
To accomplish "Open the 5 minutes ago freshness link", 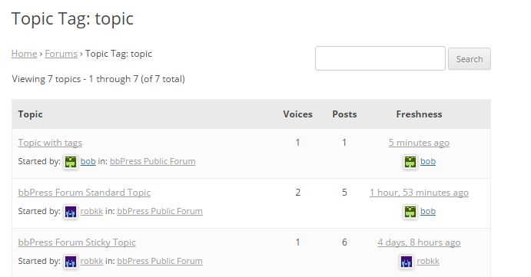I will [419, 143].
